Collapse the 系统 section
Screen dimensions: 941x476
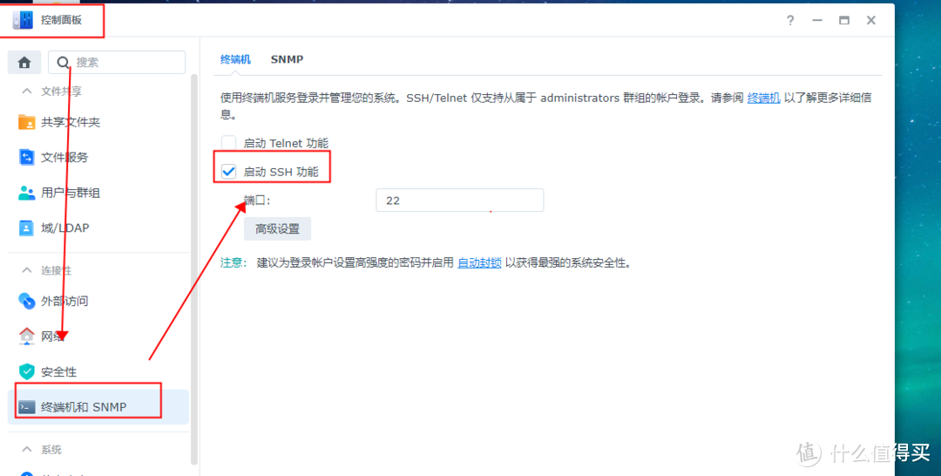click(x=26, y=450)
